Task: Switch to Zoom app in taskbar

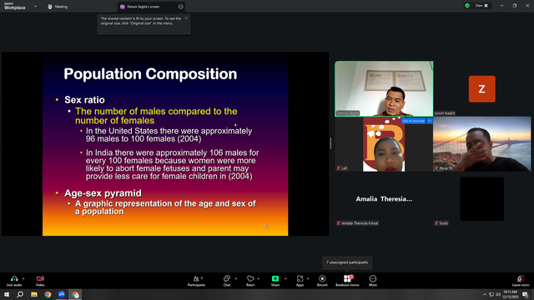Action: pyautogui.click(x=61, y=294)
